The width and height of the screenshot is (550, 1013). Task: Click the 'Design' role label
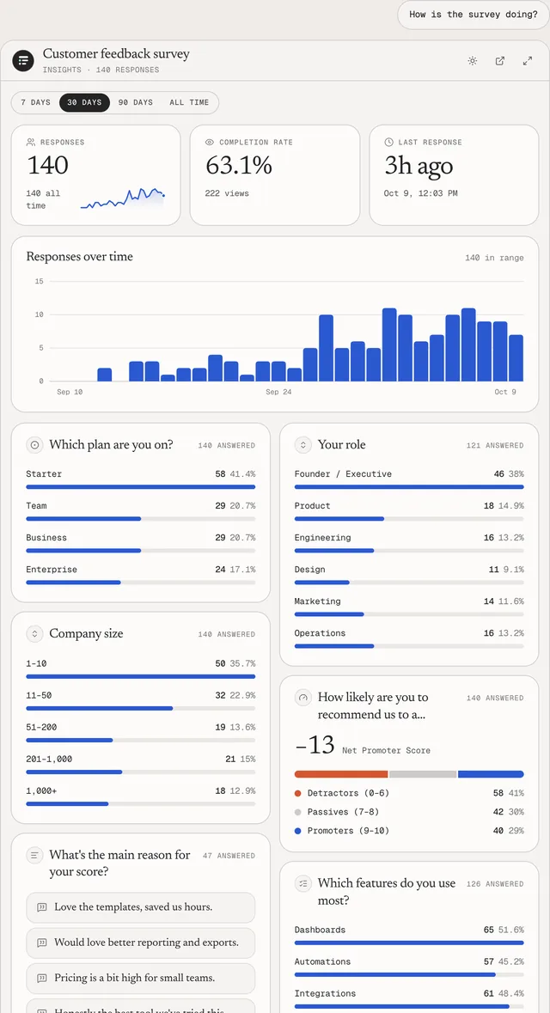[309, 570]
